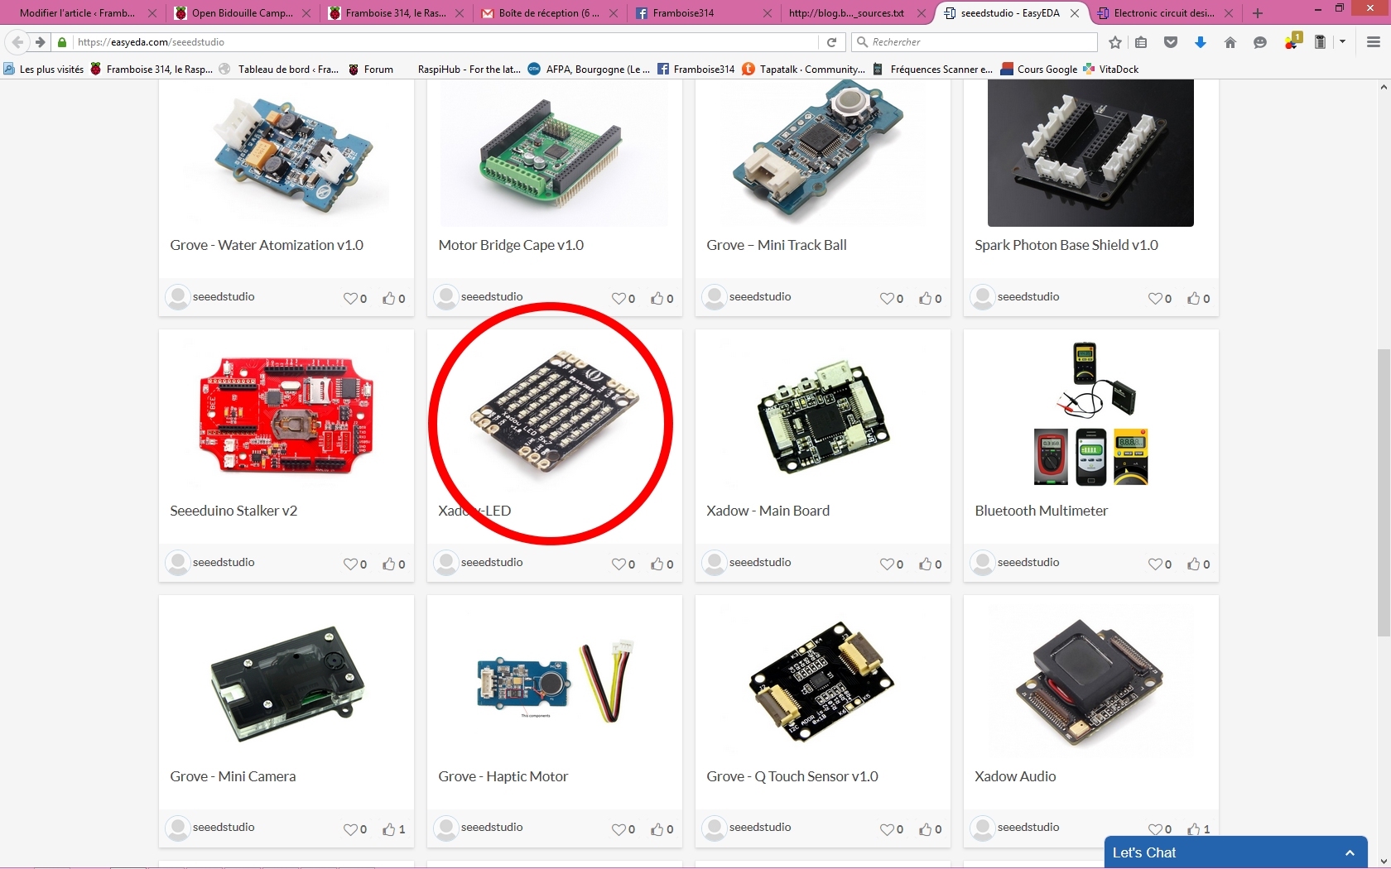Switch to Electronic circuit design tab

pyautogui.click(x=1164, y=13)
